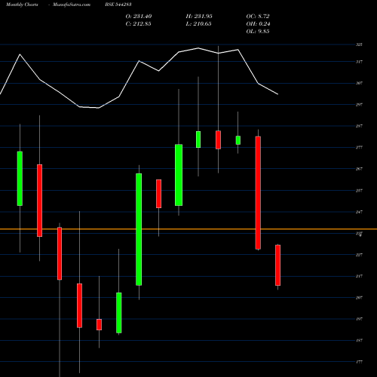Click the 307 price axis label
This screenshot has width=377, height=377.
[x=359, y=83]
